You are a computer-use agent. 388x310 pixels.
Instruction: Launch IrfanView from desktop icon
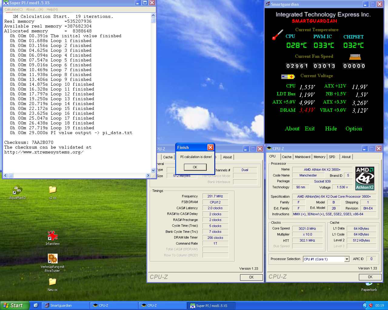pos(52,236)
